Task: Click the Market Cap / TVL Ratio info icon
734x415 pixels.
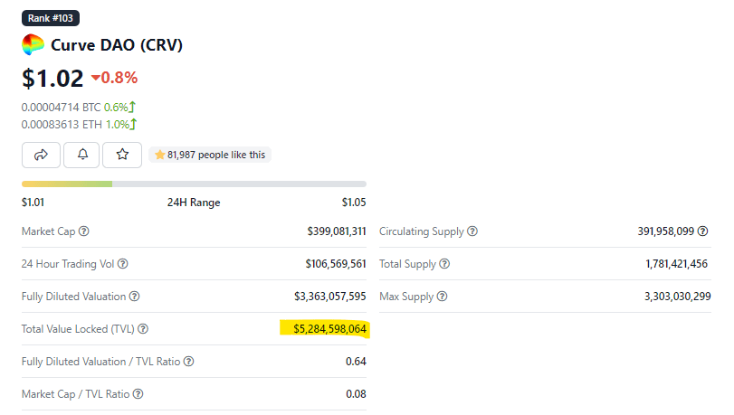Action: 138,394
